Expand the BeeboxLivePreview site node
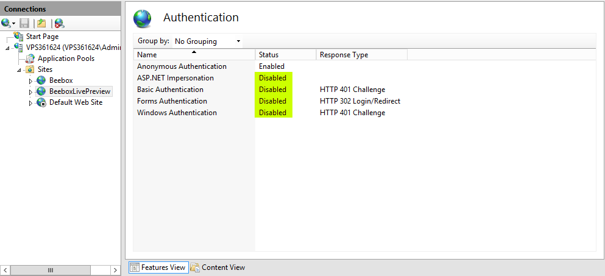The width and height of the screenshot is (605, 276). 31,92
